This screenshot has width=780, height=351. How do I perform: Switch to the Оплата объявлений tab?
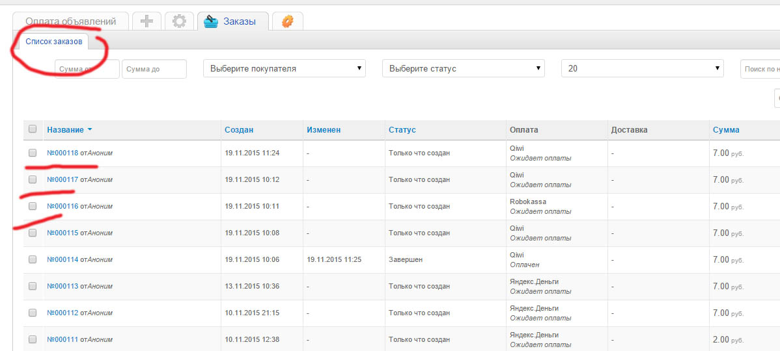coord(70,21)
